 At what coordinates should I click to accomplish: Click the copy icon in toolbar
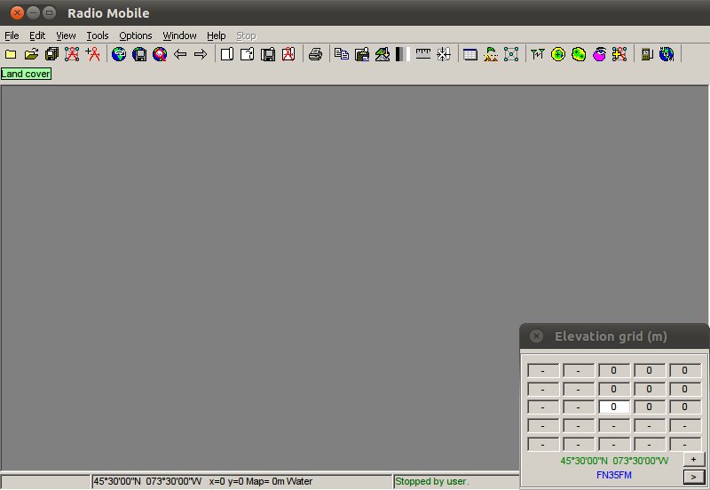click(x=342, y=54)
